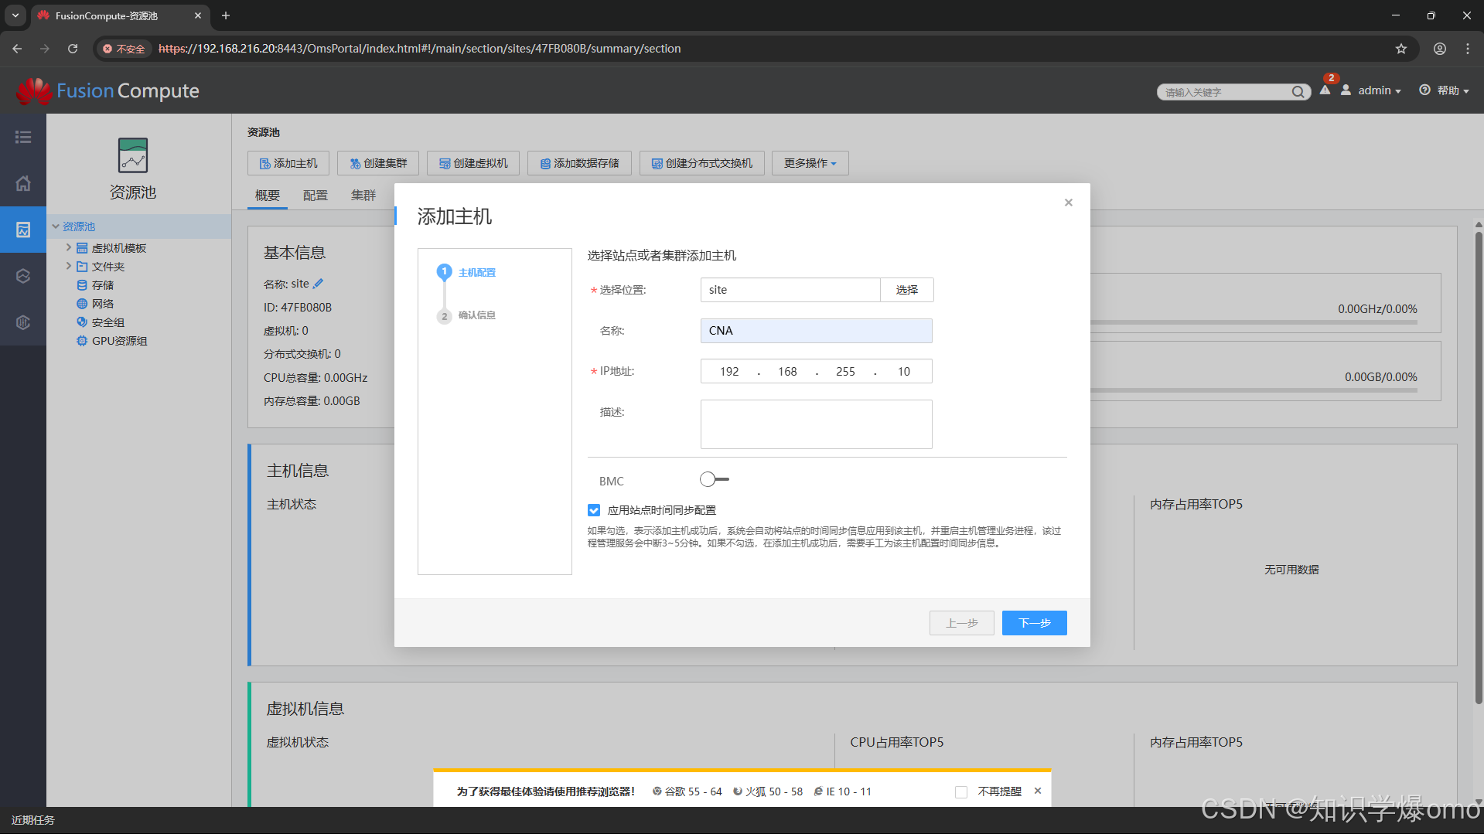The height and width of the screenshot is (834, 1484).
Task: Click the 选择位置 field showing site
Action: point(790,290)
